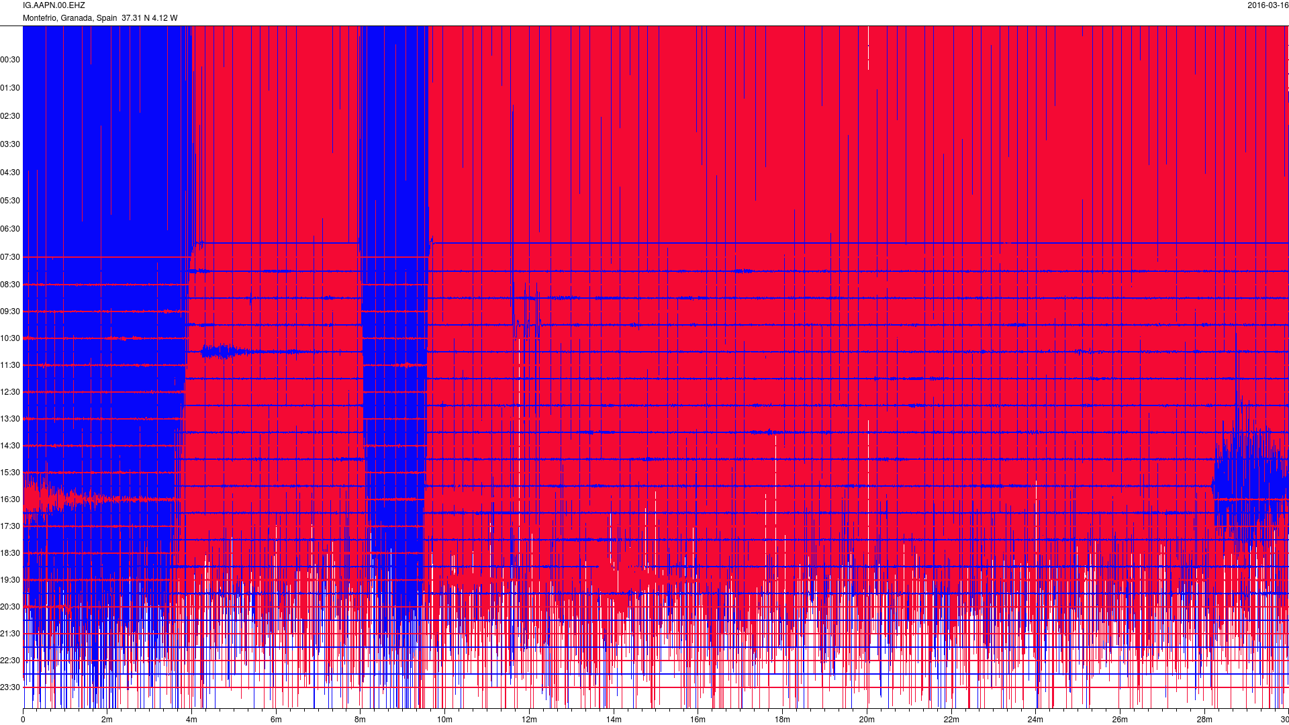1289x725 pixels.
Task: Click the 15:30 time label
Action: pos(10,473)
